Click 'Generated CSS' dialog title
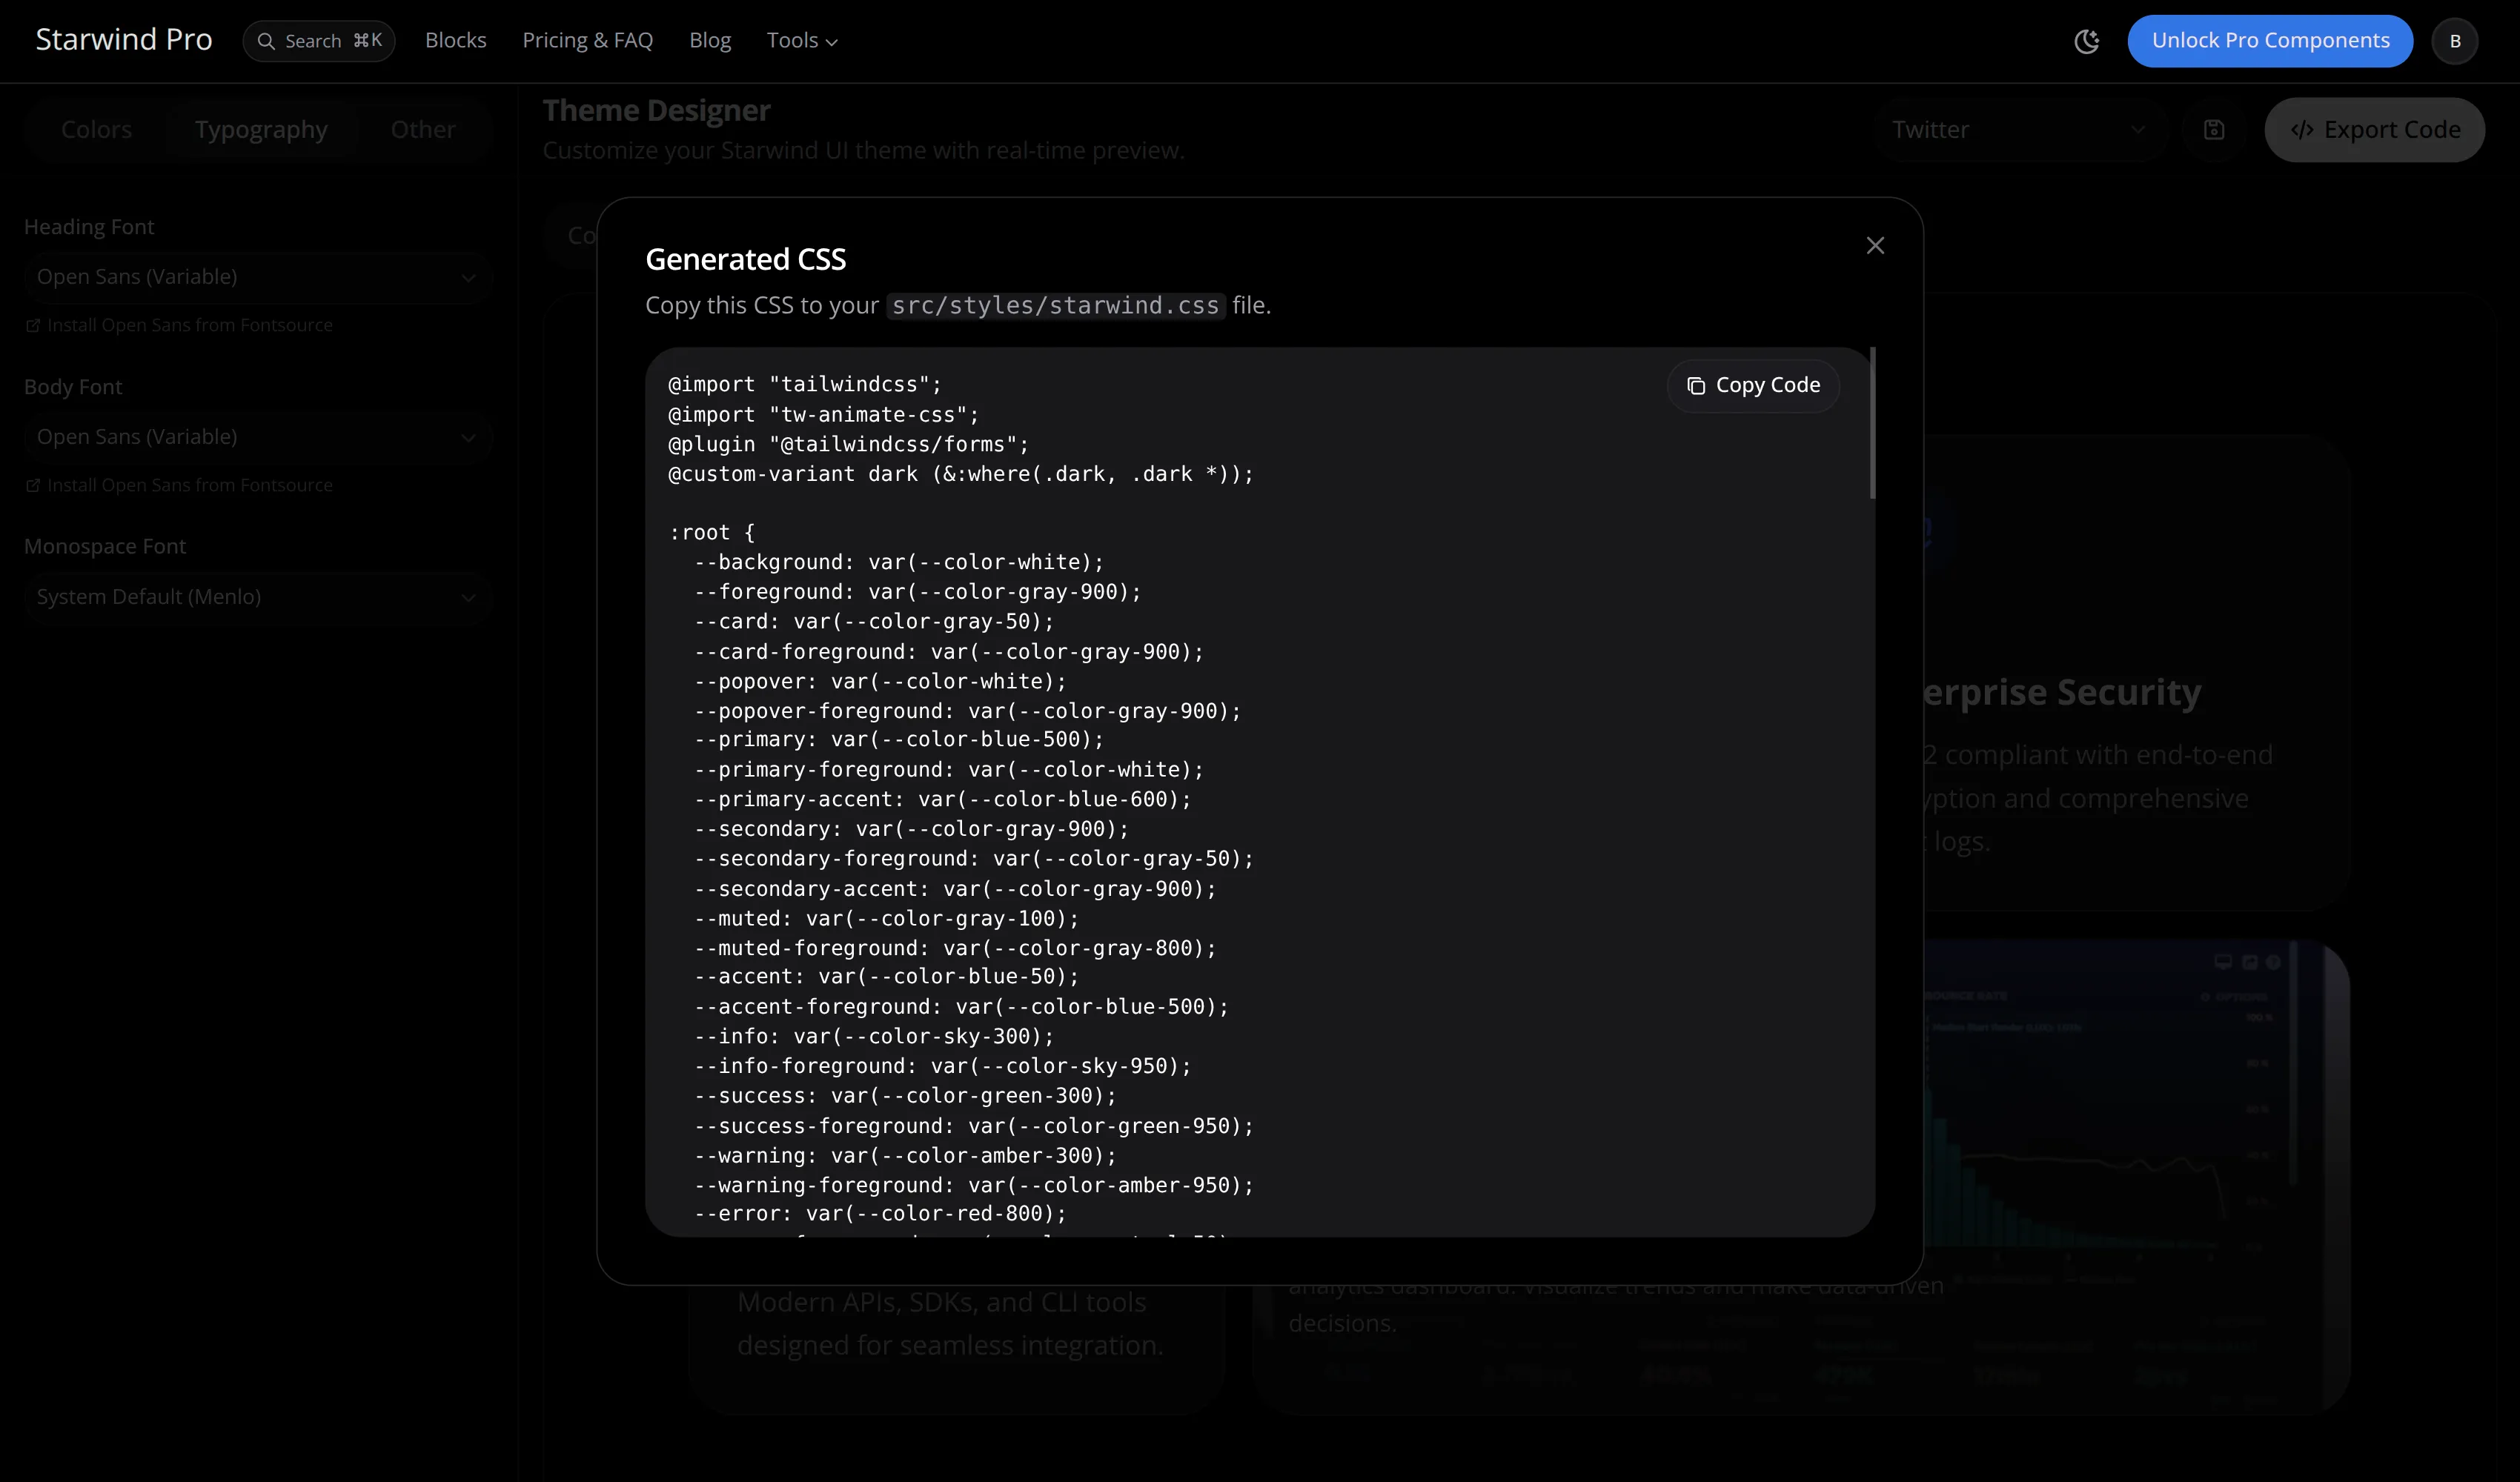 746,259
